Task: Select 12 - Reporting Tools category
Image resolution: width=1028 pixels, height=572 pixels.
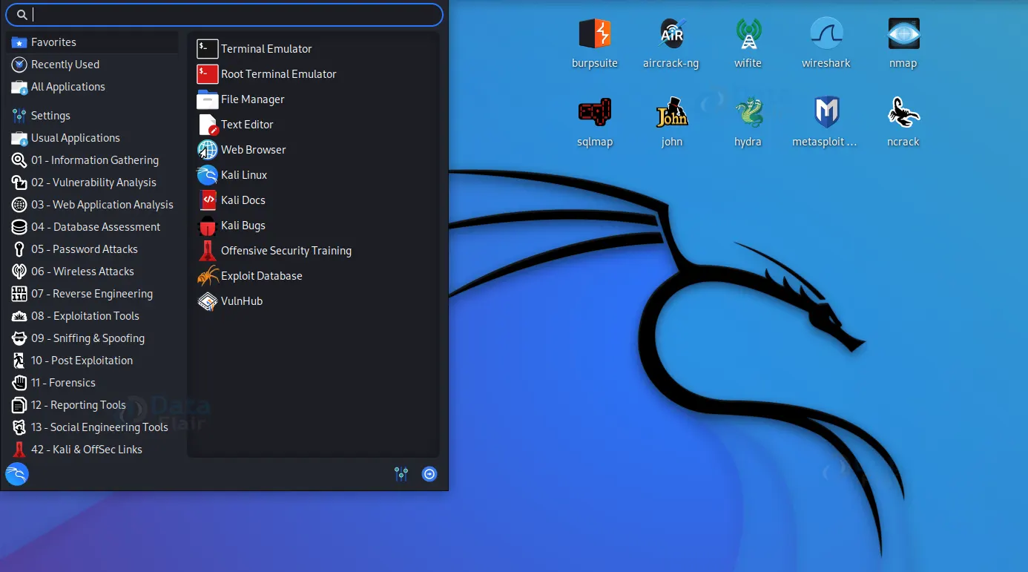Action: click(x=92, y=405)
